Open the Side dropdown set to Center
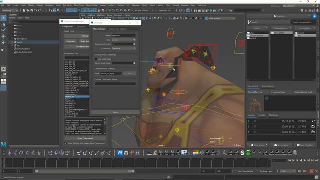Screen dimensions: 320x180 (123, 40)
